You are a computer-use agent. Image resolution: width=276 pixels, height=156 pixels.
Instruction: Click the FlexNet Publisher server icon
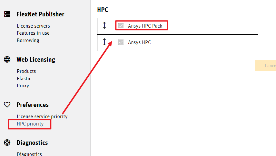7,14
